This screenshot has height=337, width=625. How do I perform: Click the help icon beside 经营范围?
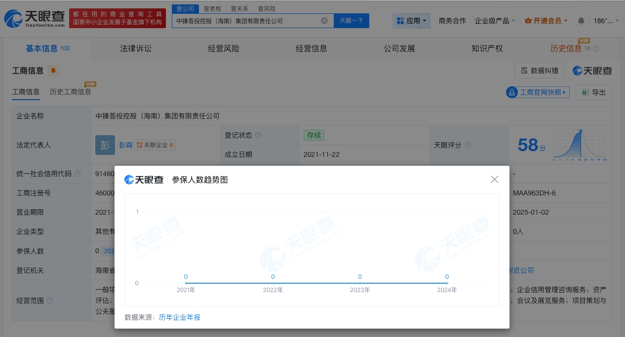click(50, 300)
